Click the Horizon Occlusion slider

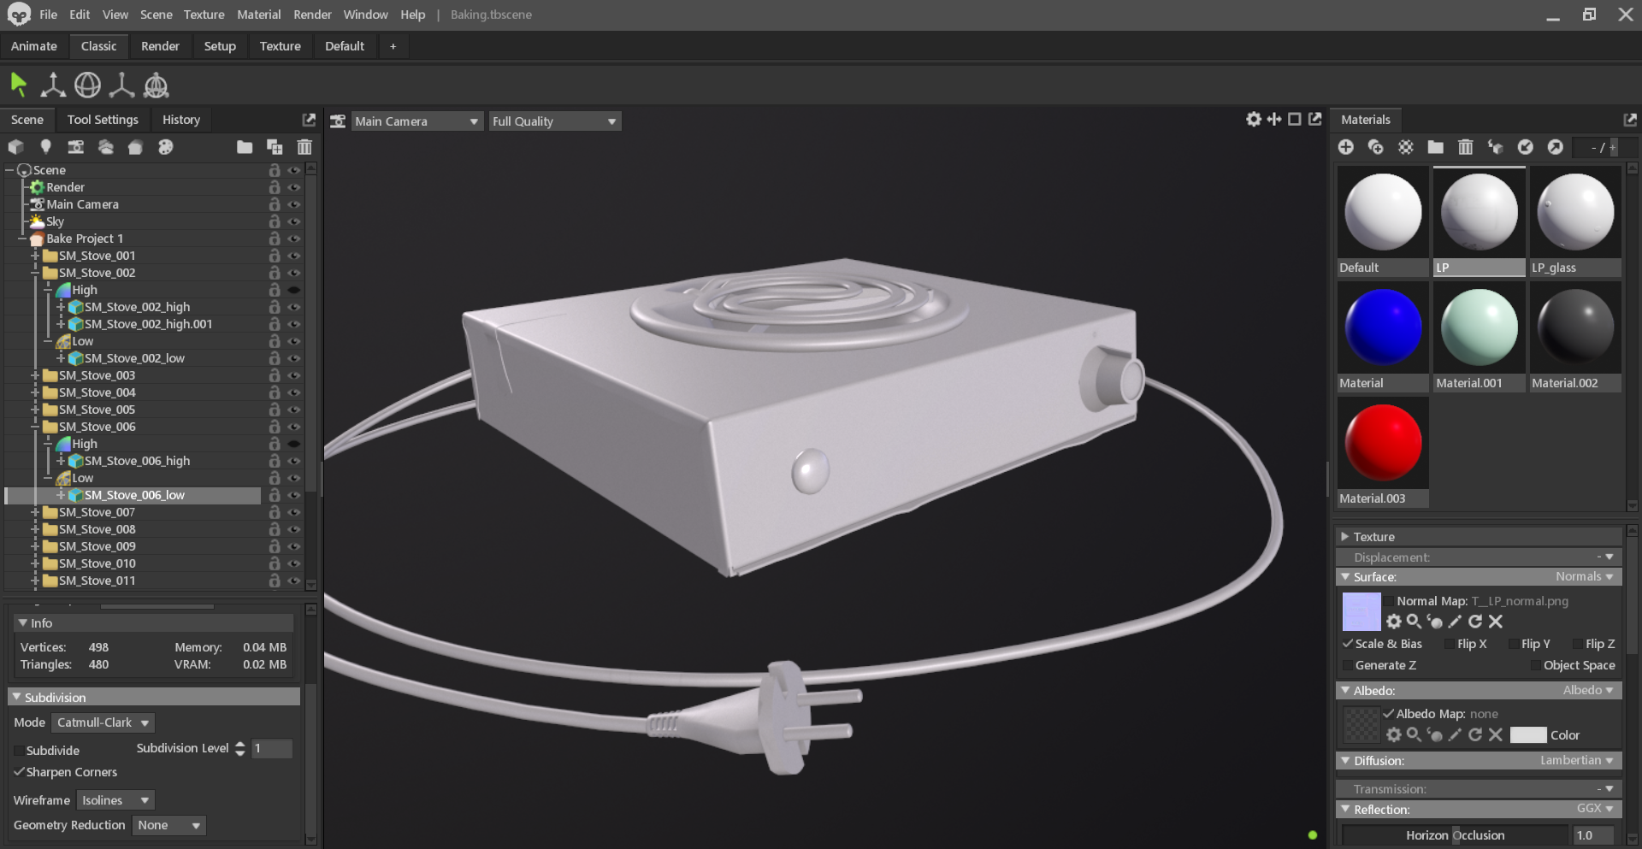[1456, 835]
